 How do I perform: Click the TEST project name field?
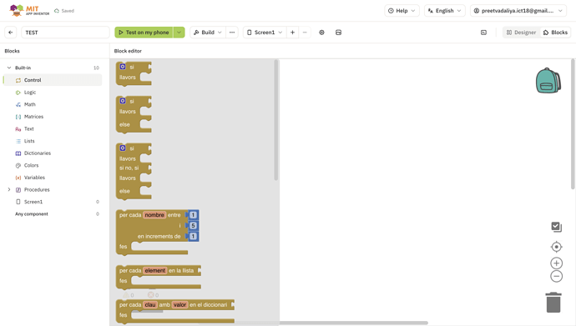pyautogui.click(x=65, y=33)
